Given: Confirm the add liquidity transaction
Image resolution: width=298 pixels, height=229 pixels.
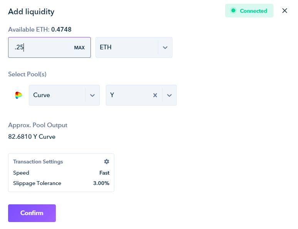Looking at the screenshot, I should [32, 213].
